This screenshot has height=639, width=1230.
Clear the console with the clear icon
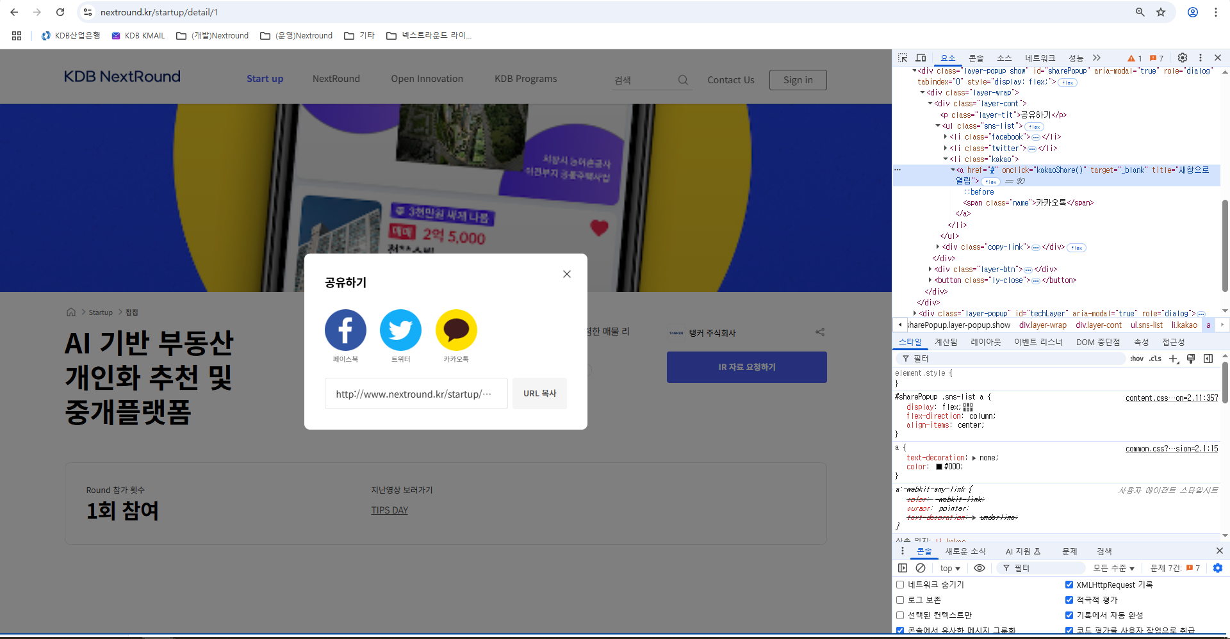click(x=921, y=568)
